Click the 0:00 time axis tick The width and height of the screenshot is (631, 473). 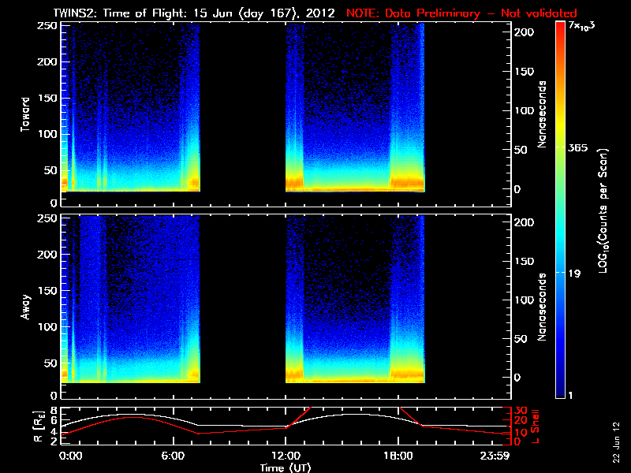tap(70, 456)
